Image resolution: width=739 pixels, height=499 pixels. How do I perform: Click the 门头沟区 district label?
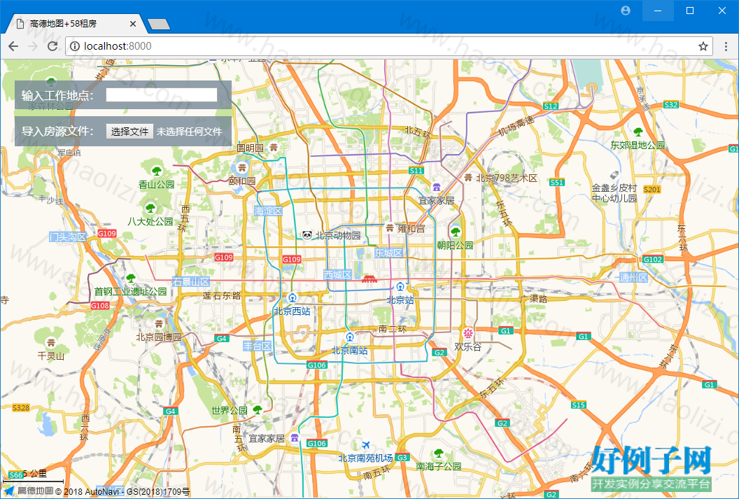tap(68, 237)
